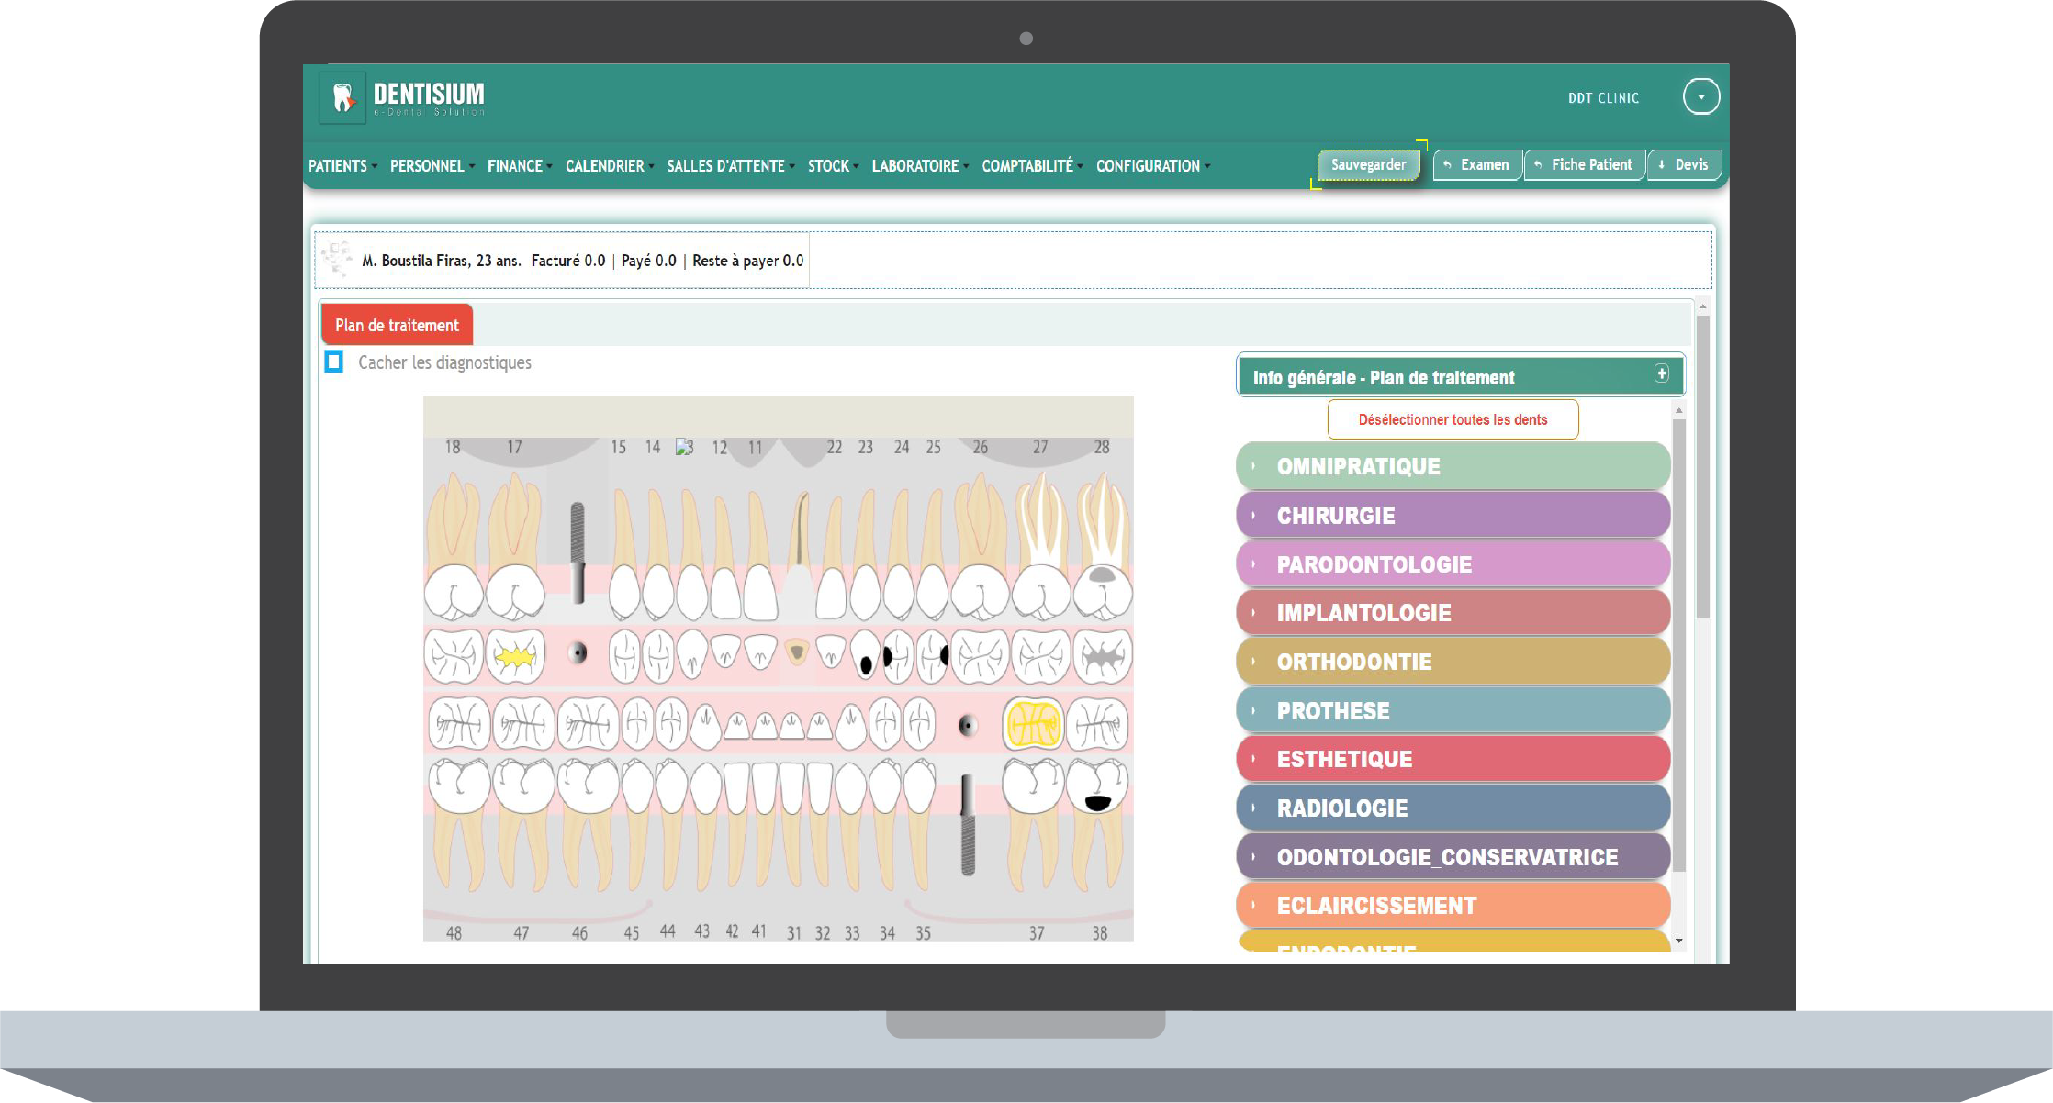Click the category list scrollbar down arrow
The height and width of the screenshot is (1103, 2053).
[x=1679, y=941]
